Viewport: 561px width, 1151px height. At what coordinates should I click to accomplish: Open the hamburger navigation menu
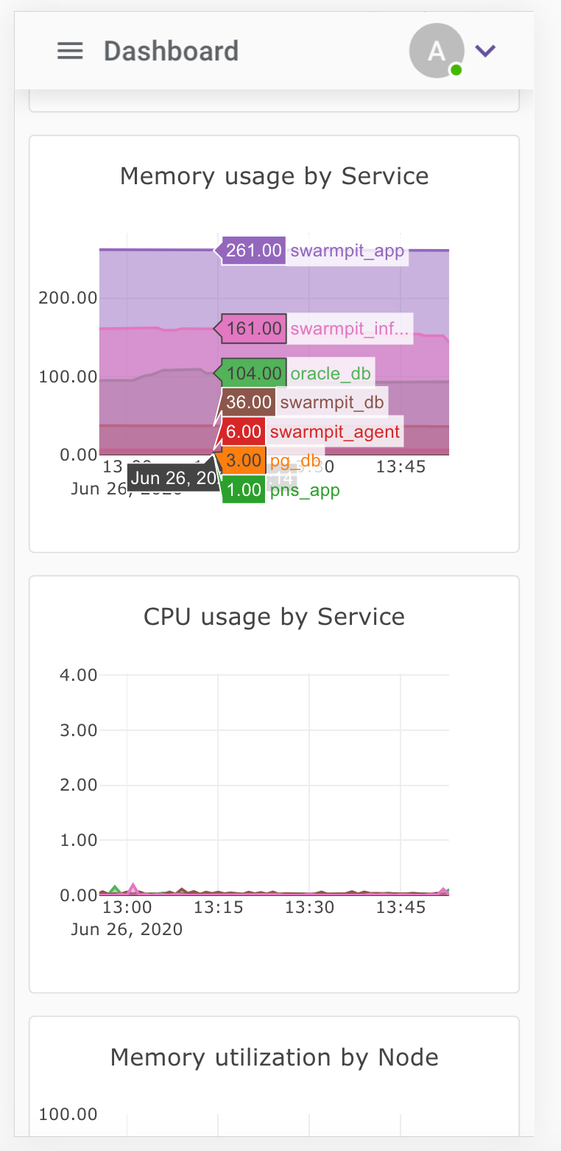coord(70,51)
